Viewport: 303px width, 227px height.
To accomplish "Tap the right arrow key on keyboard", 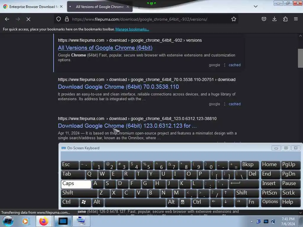I will [241, 202].
